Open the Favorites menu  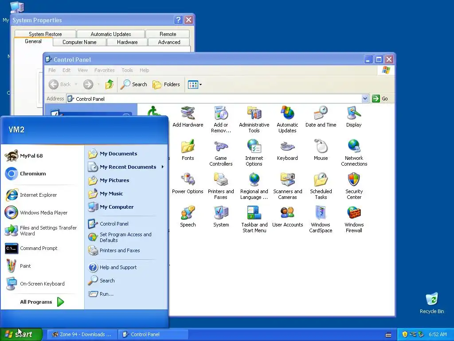point(104,70)
